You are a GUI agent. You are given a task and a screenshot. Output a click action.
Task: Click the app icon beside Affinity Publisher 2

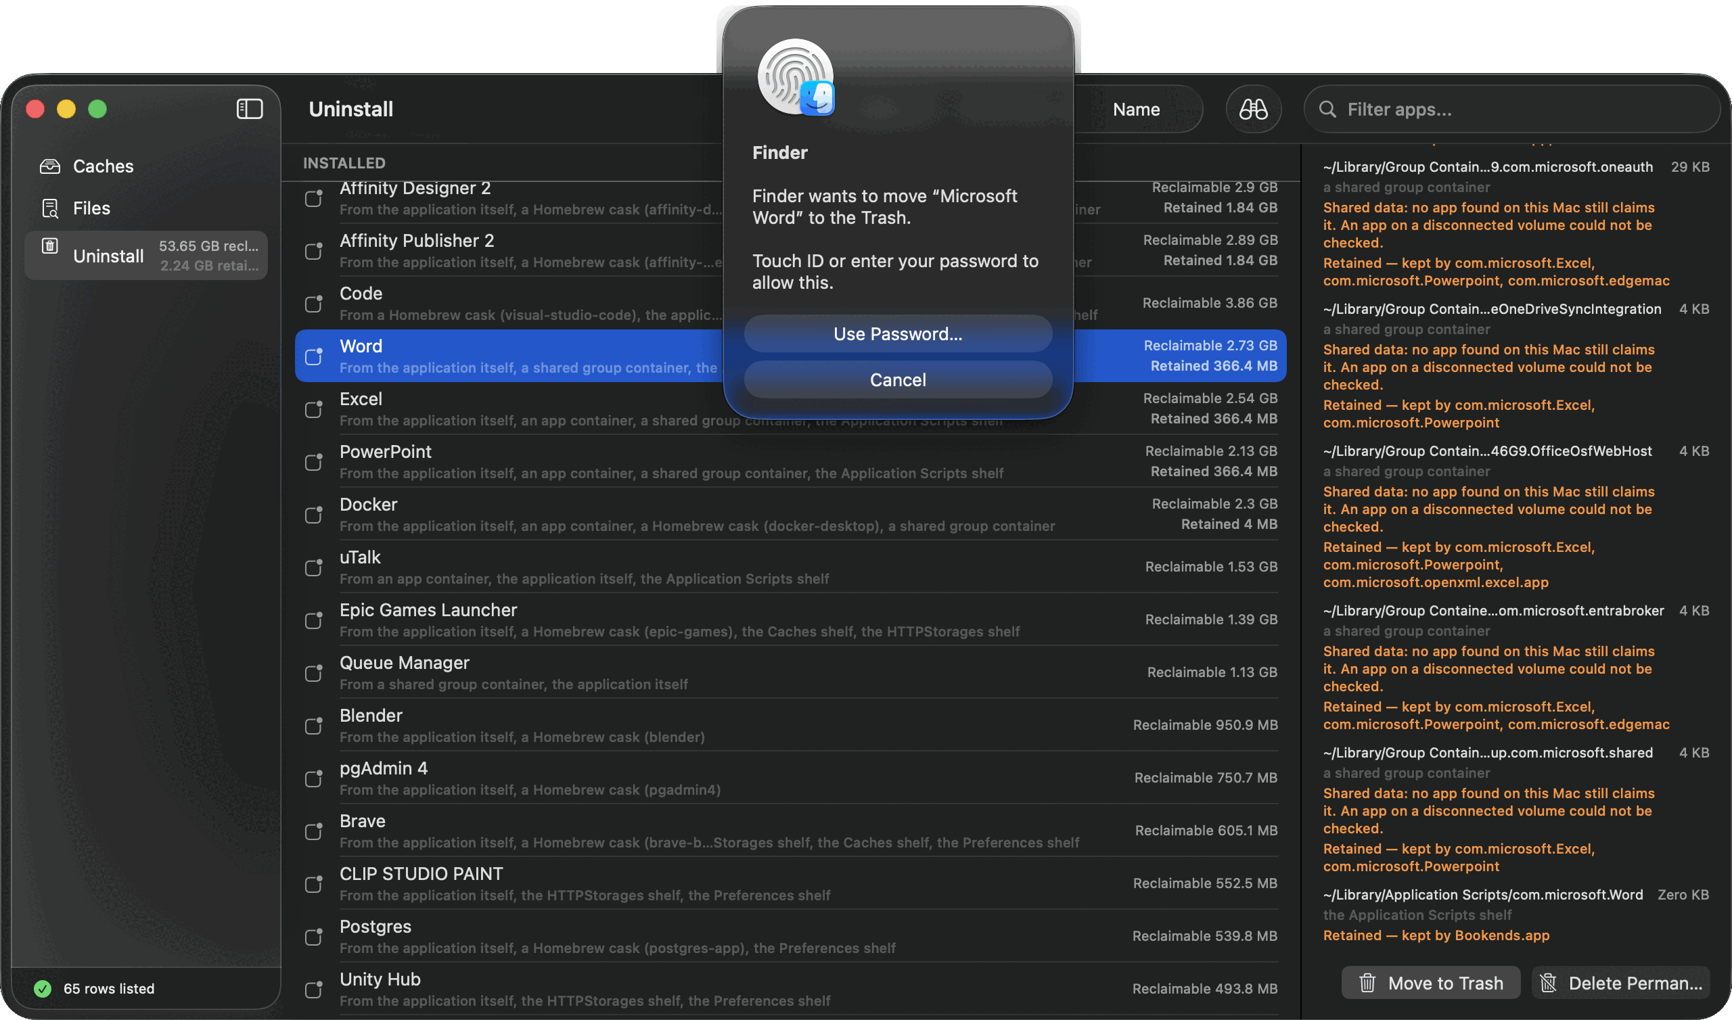[x=314, y=251]
